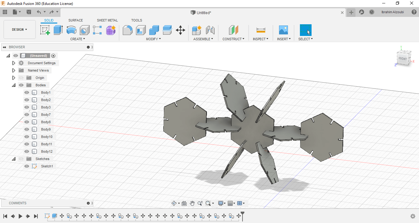Click the timeline end marker
This screenshot has height=223, width=419.
(x=242, y=216)
